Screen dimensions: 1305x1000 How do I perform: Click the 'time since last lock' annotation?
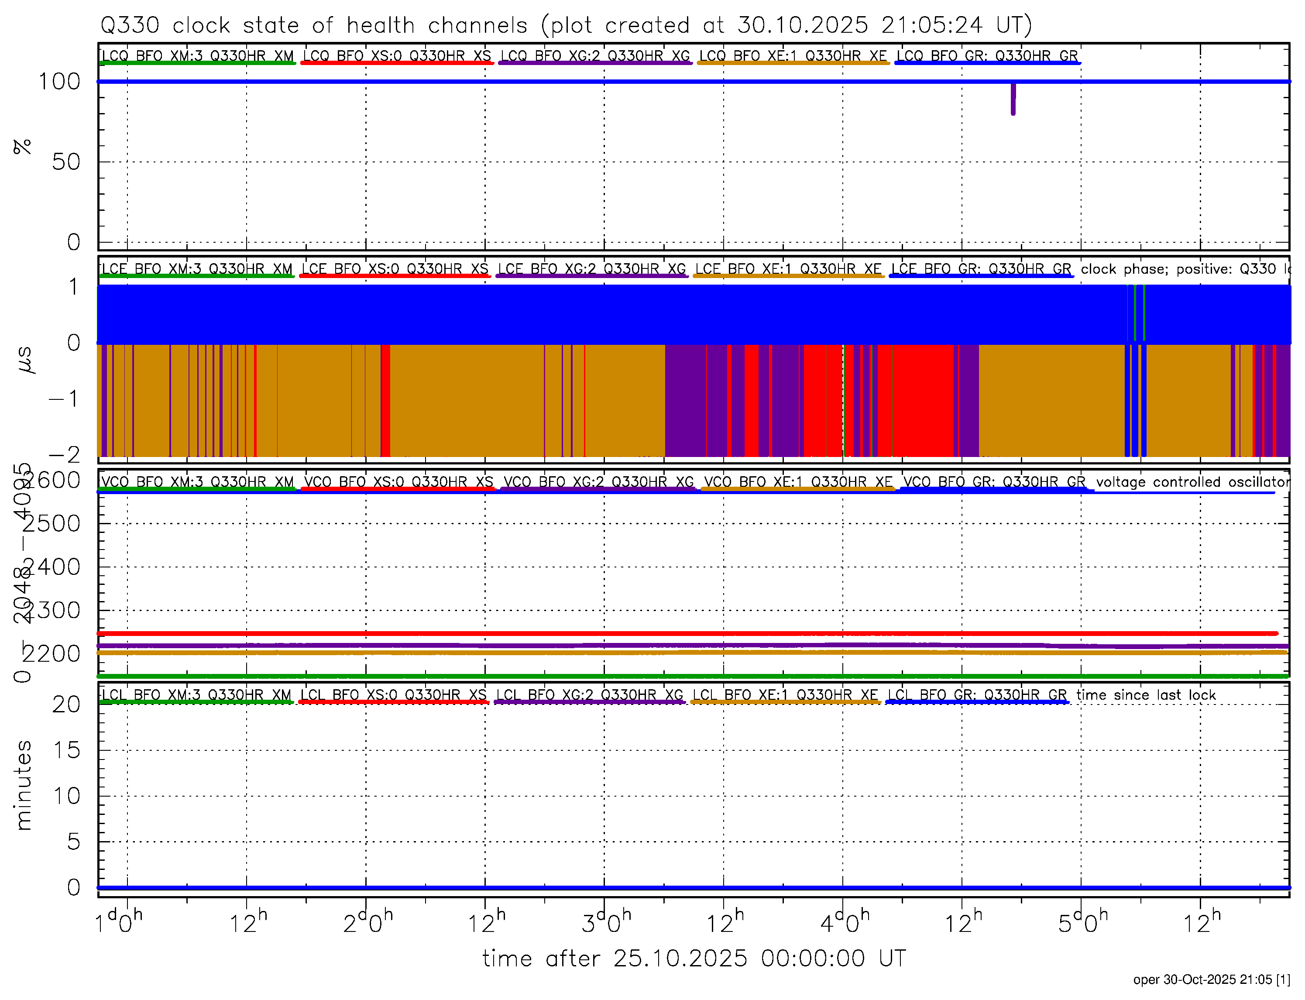point(1146,695)
